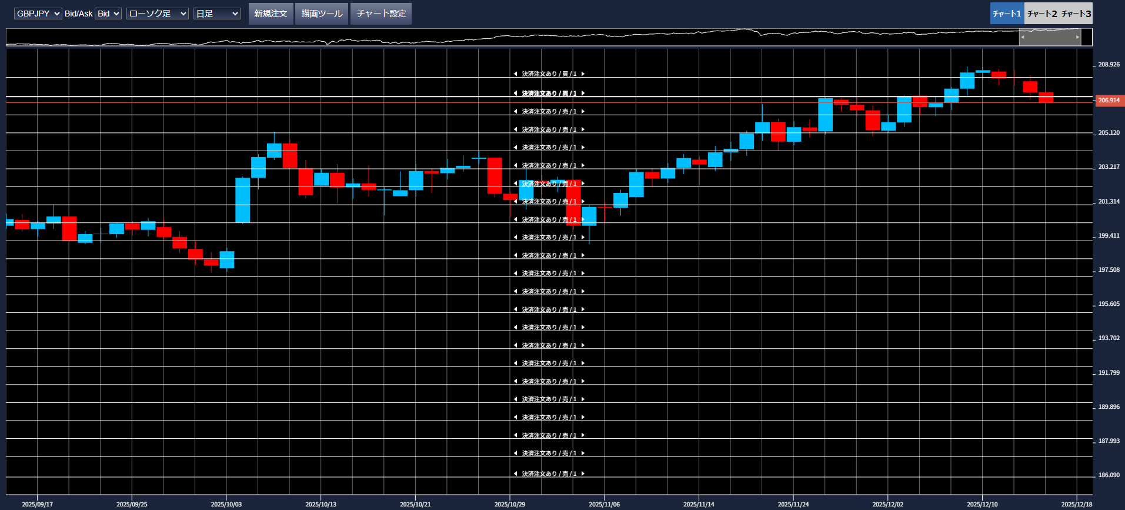The width and height of the screenshot is (1125, 510).
Task: Switch to the チャート1 tab
Action: [x=1007, y=14]
